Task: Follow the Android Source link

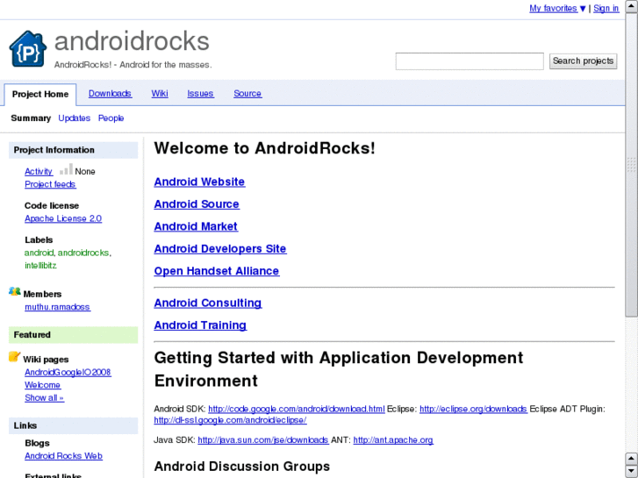Action: coord(197,204)
